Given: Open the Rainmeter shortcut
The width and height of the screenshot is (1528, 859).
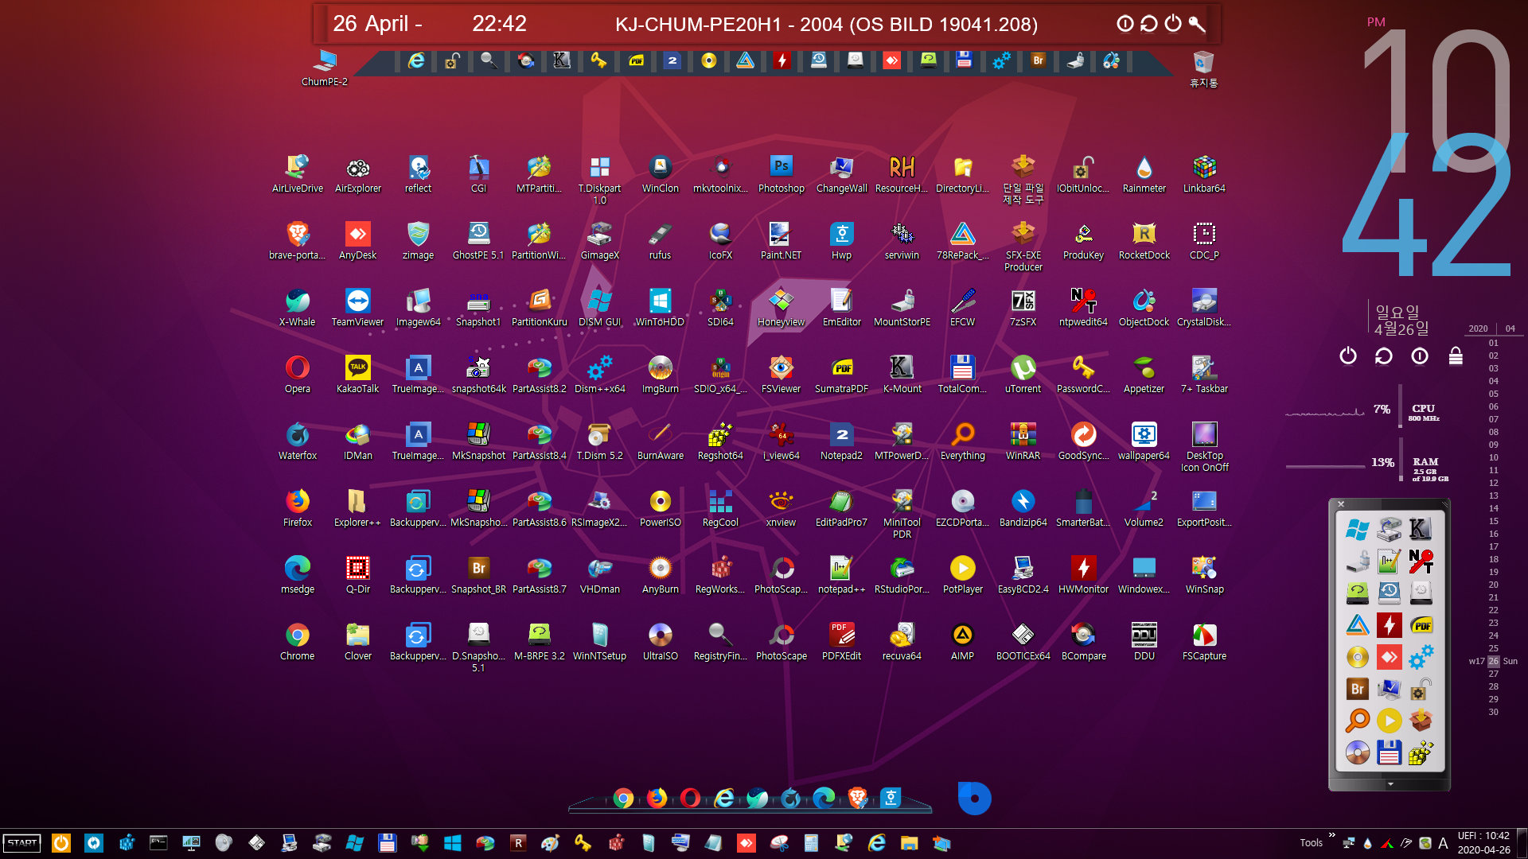Looking at the screenshot, I should coord(1144,174).
